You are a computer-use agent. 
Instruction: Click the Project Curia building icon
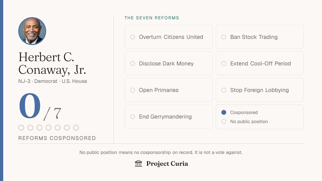(138, 163)
